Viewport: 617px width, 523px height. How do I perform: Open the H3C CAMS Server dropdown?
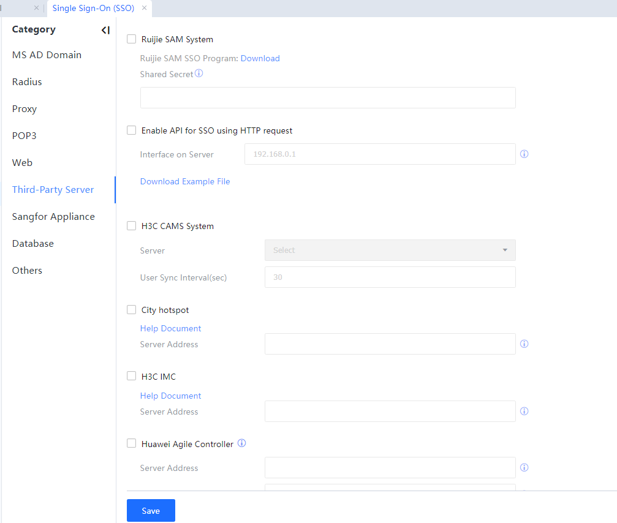pos(390,250)
